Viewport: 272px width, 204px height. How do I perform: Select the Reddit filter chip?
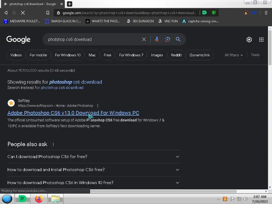point(176,55)
